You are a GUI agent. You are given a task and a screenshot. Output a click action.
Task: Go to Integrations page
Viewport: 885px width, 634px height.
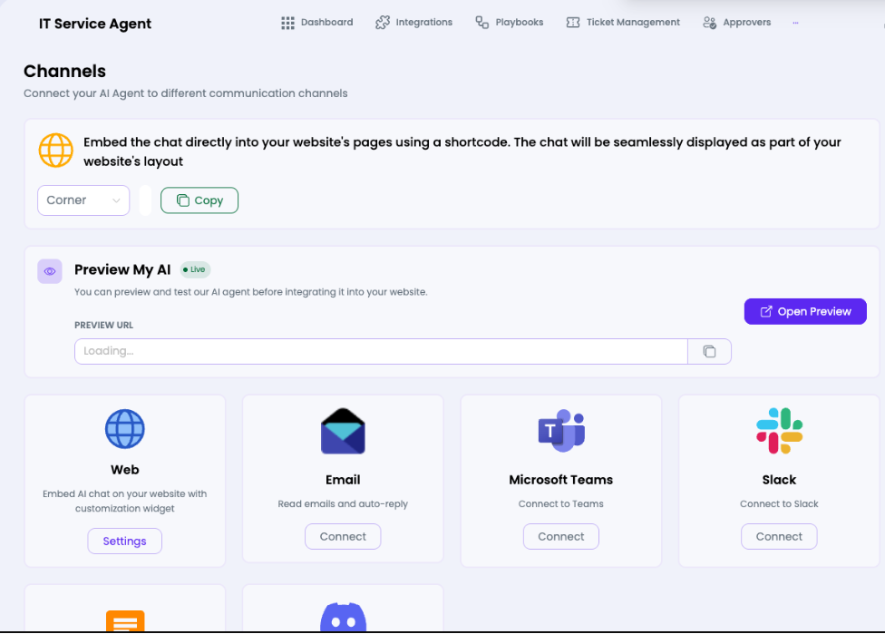[x=414, y=23]
